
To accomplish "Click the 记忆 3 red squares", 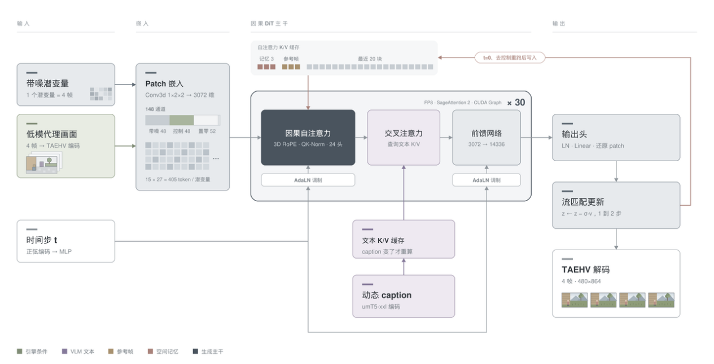I will (x=266, y=67).
